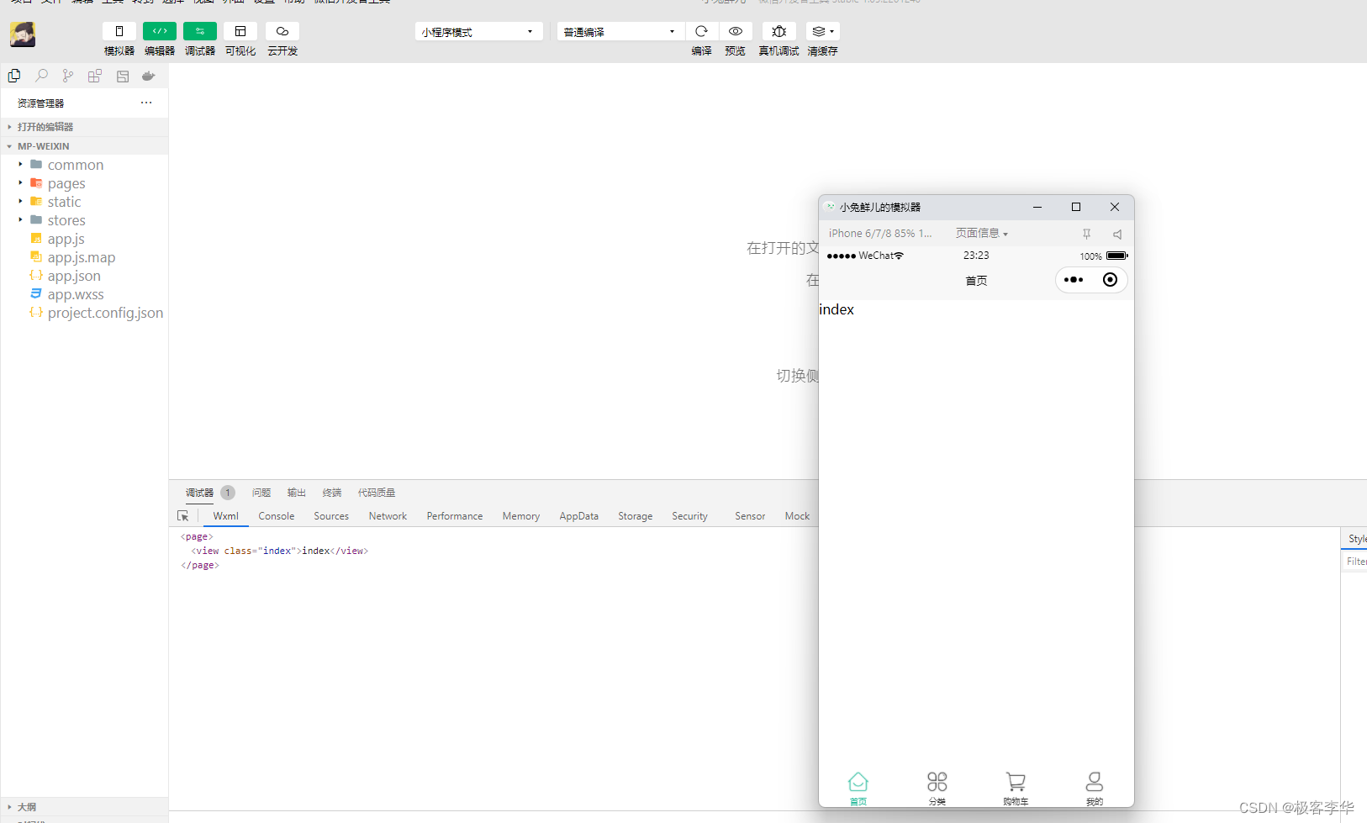This screenshot has width=1367, height=823.
Task: Select the 购物车 (Cart) tab in the simulator
Action: 1016,788
